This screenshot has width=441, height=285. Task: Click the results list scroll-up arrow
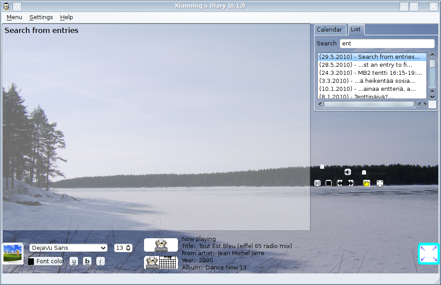(432, 55)
